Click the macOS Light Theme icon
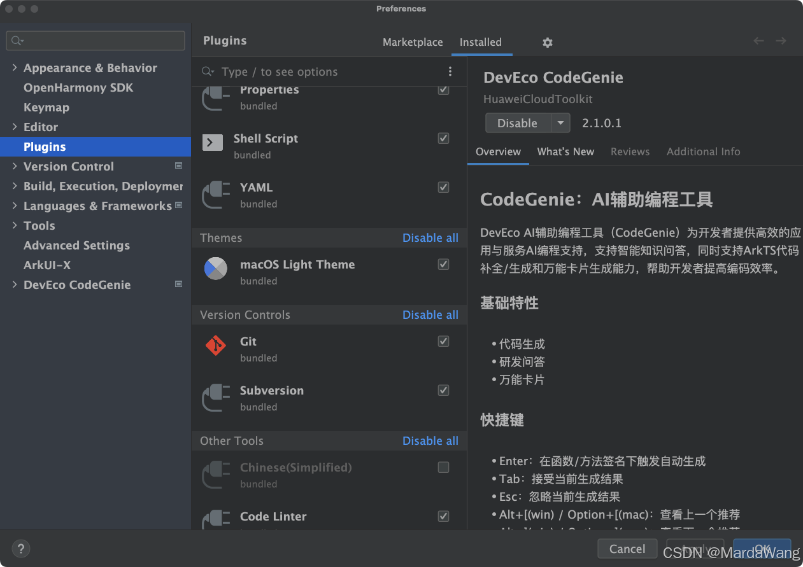Image resolution: width=803 pixels, height=567 pixels. coord(216,269)
